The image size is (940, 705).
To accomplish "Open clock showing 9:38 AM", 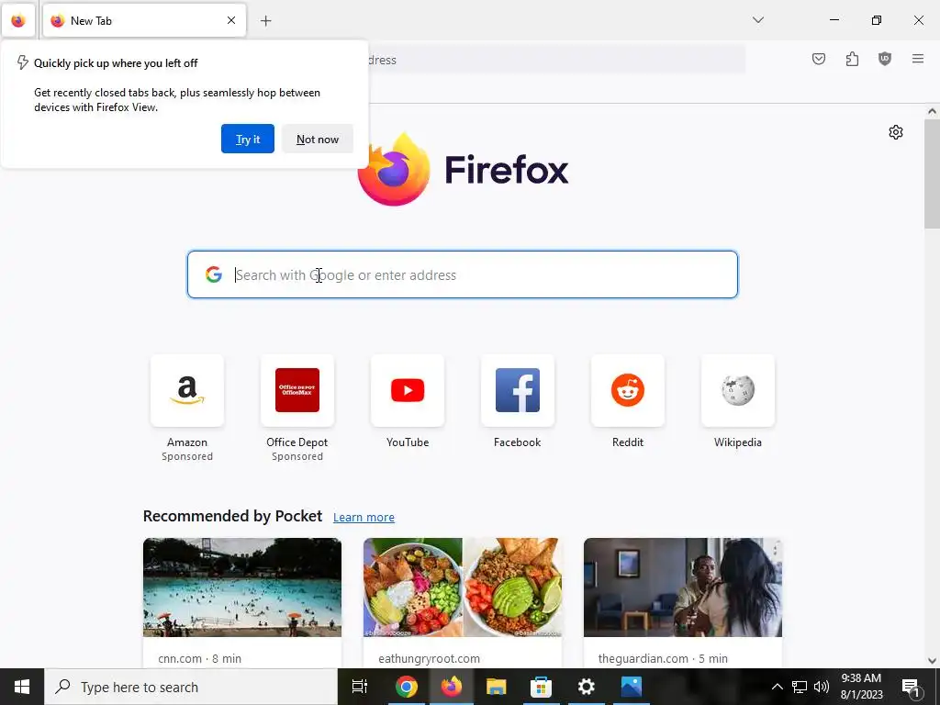I will pyautogui.click(x=861, y=687).
